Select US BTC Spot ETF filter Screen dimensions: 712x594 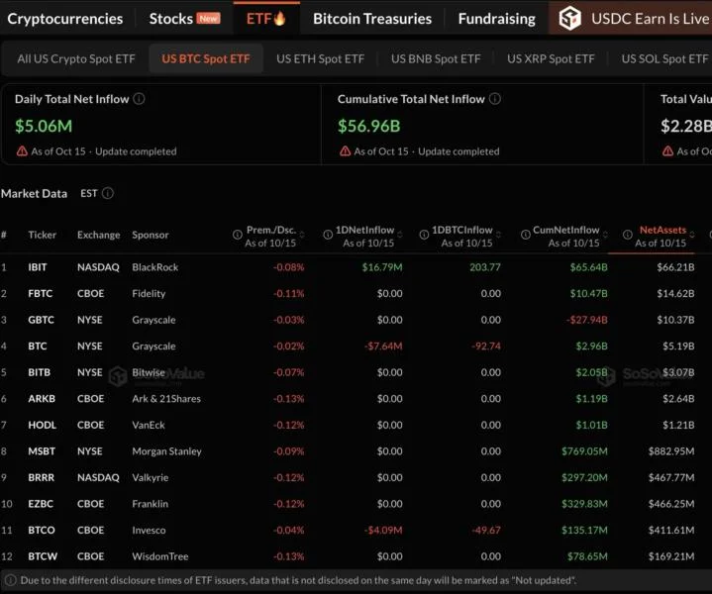(x=206, y=59)
